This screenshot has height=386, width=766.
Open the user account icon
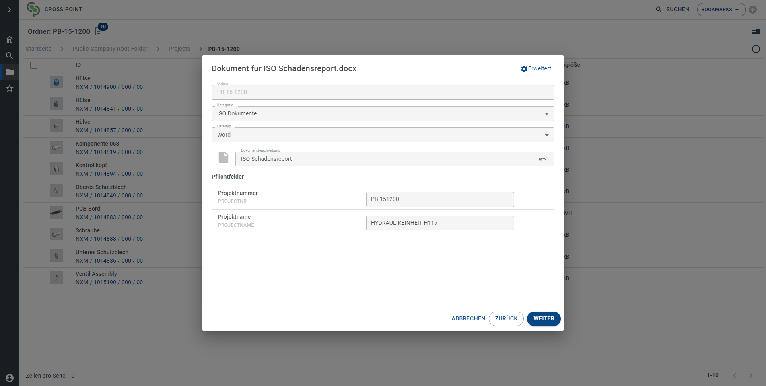click(10, 378)
